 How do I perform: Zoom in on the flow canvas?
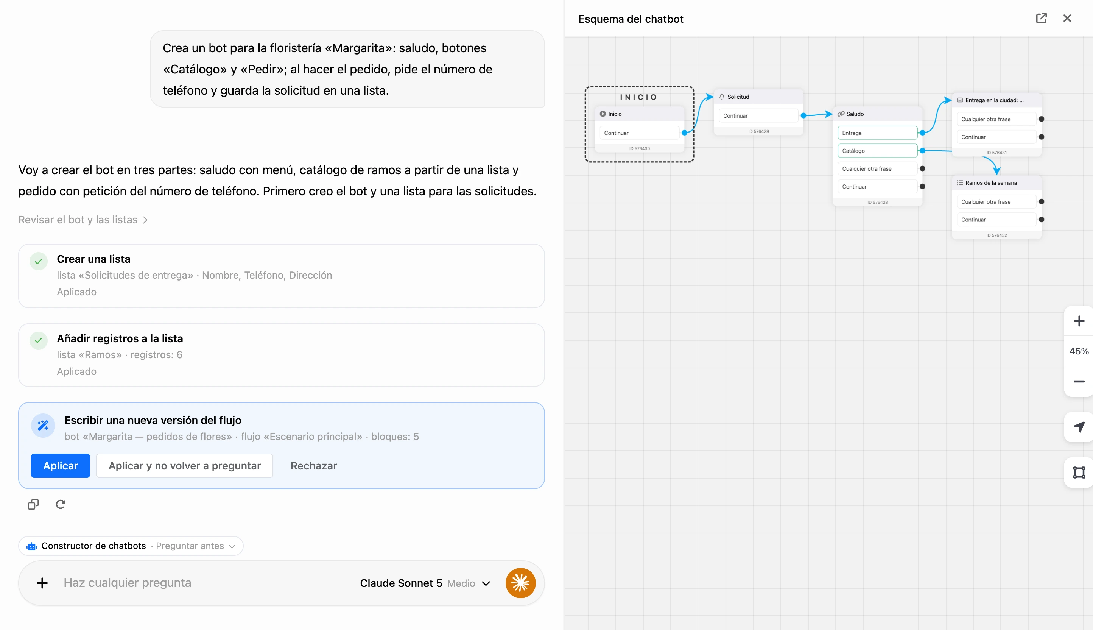click(1079, 321)
